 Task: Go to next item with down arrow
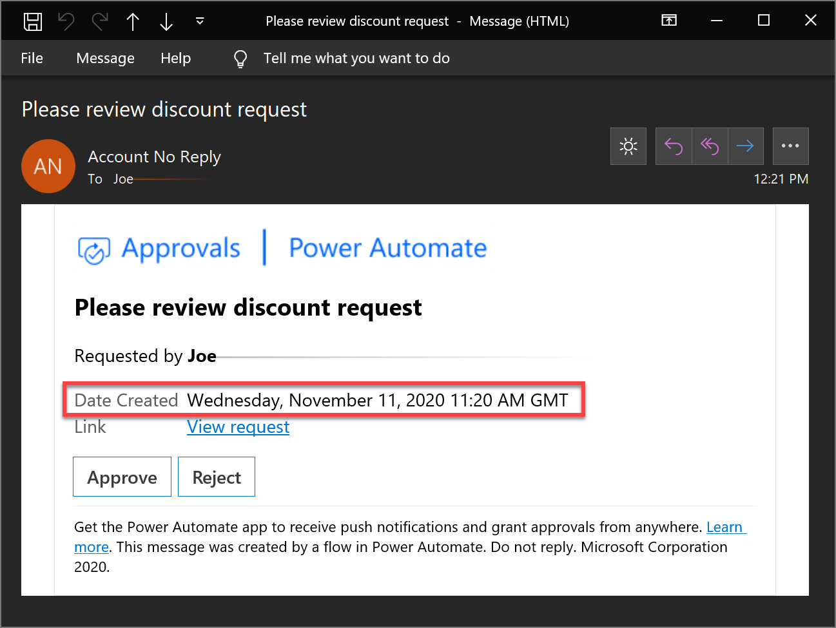coord(166,21)
